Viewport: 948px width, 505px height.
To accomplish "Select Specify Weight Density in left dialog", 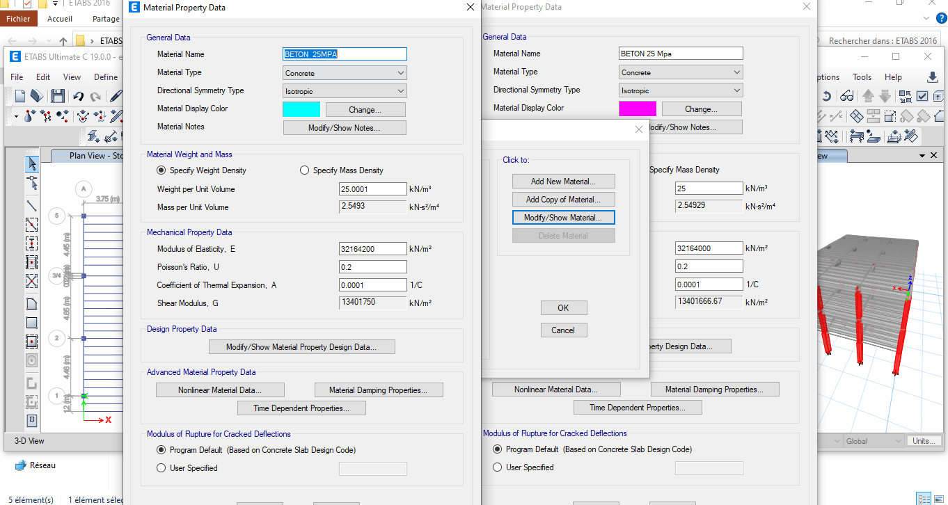I will click(x=161, y=170).
